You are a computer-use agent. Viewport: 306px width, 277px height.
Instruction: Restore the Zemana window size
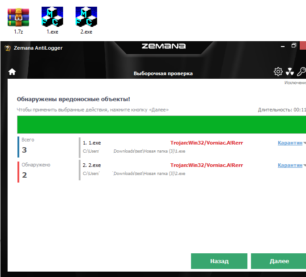point(294,46)
